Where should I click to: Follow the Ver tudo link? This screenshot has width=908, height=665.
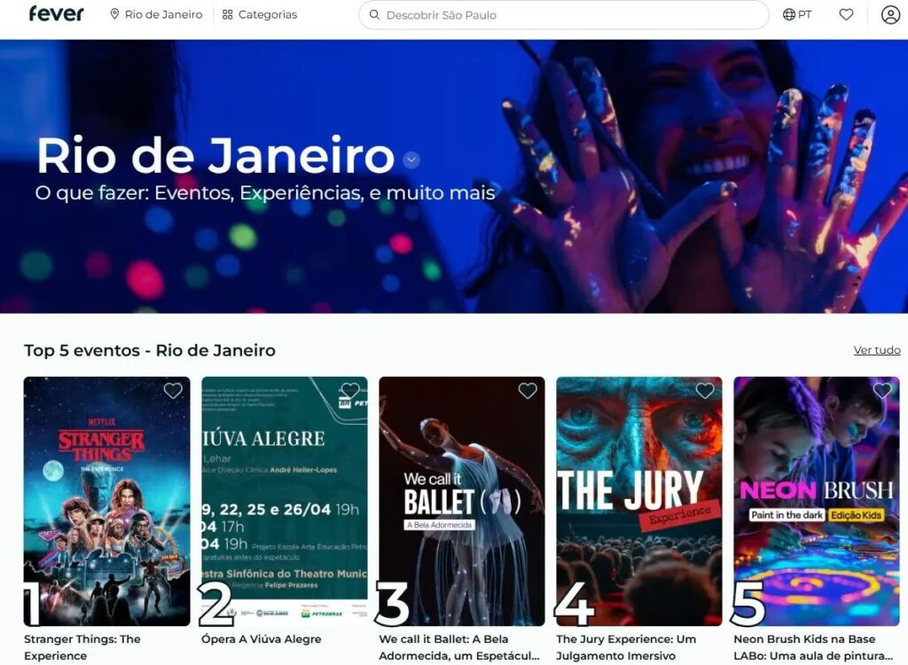877,350
